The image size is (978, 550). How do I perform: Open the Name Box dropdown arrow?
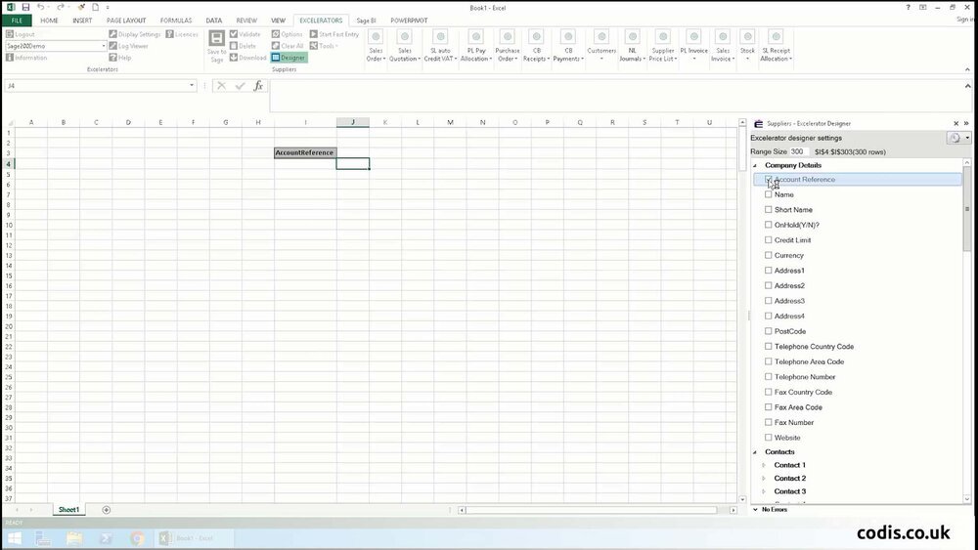192,86
